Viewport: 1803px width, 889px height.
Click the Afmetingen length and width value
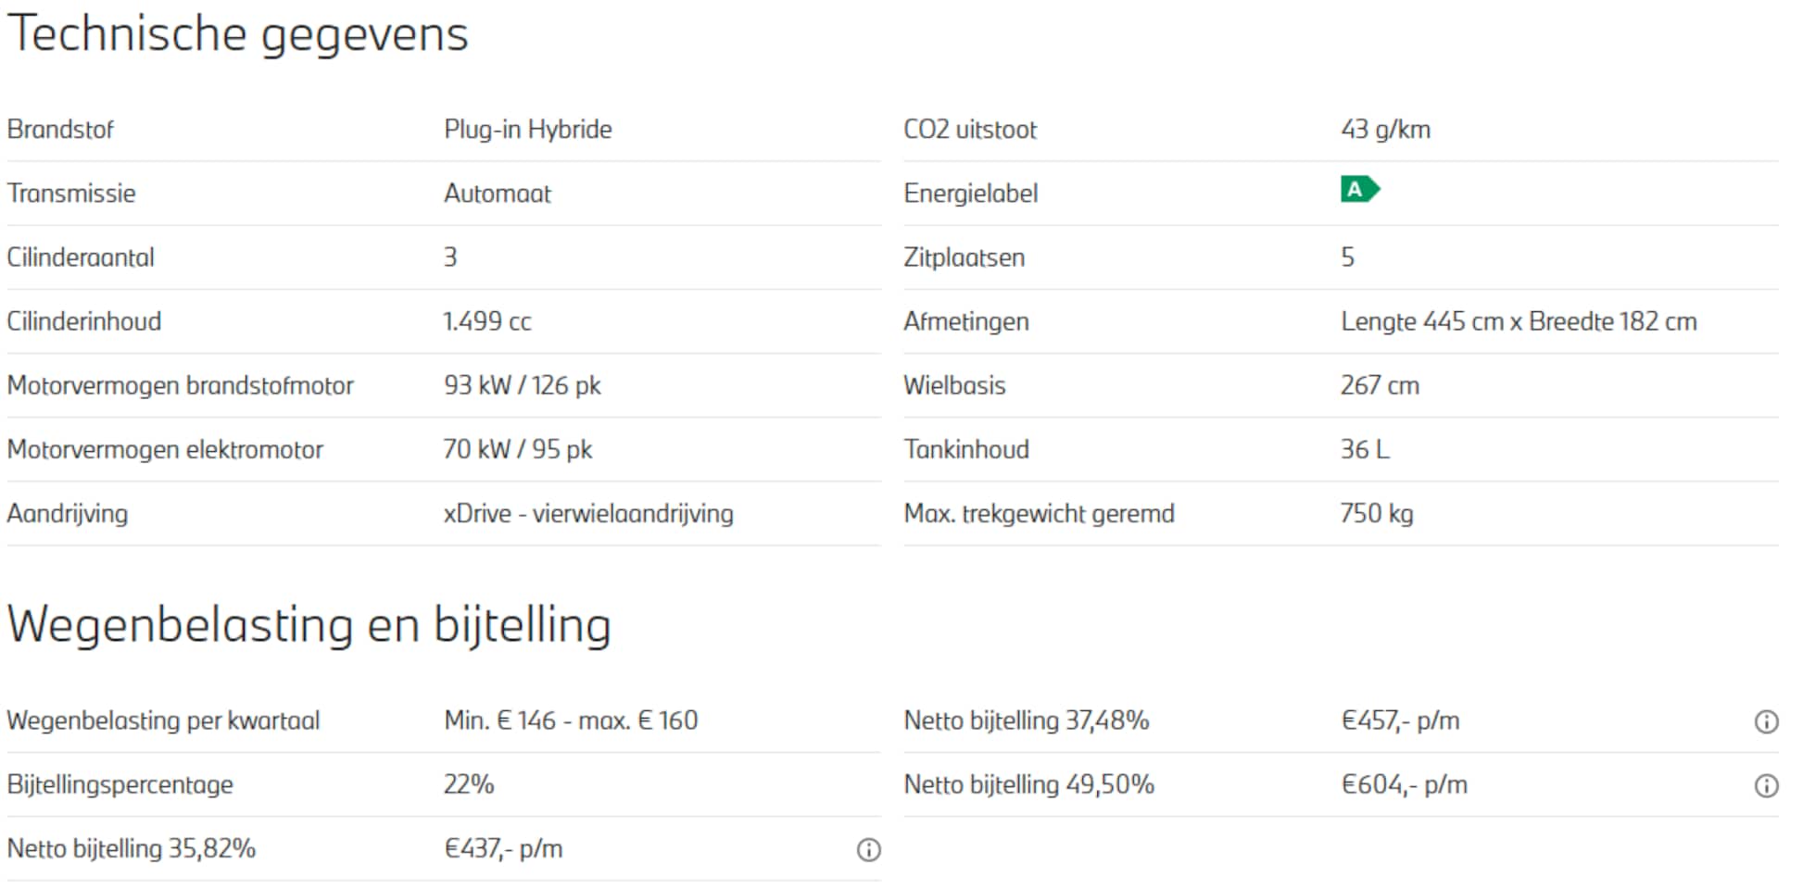click(x=1519, y=321)
